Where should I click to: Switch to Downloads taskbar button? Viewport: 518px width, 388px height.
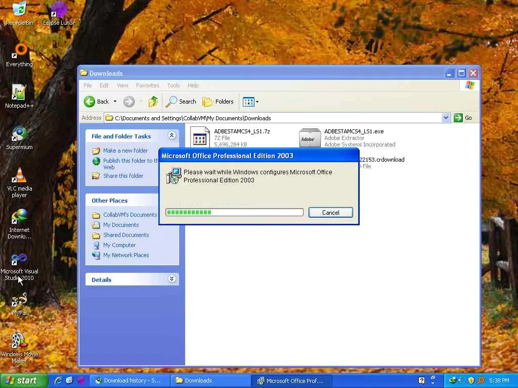pyautogui.click(x=211, y=380)
